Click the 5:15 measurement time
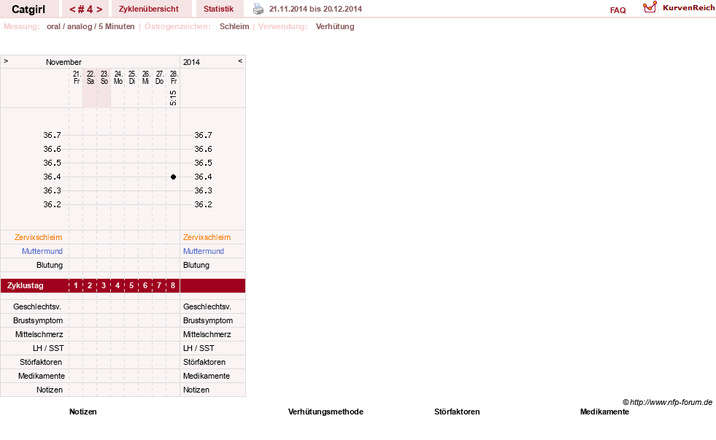 coord(173,98)
